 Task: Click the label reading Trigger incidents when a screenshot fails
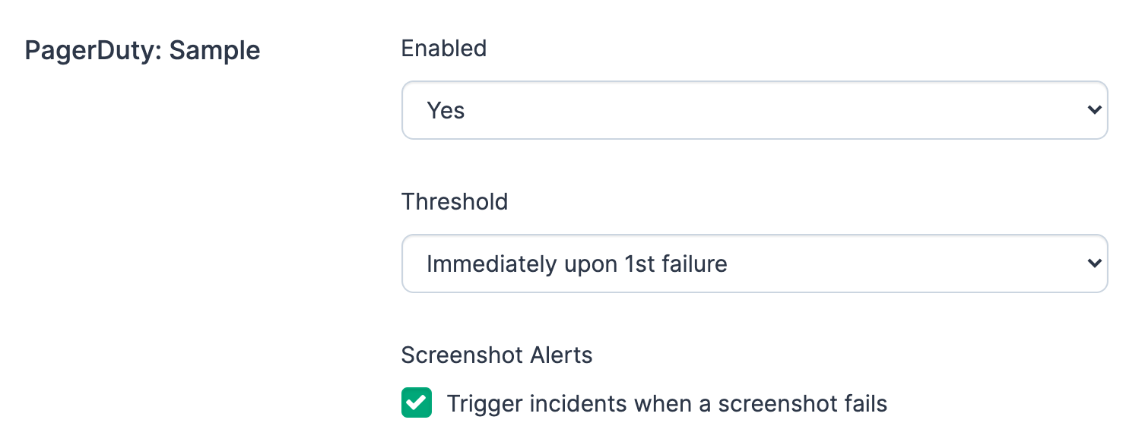(667, 403)
